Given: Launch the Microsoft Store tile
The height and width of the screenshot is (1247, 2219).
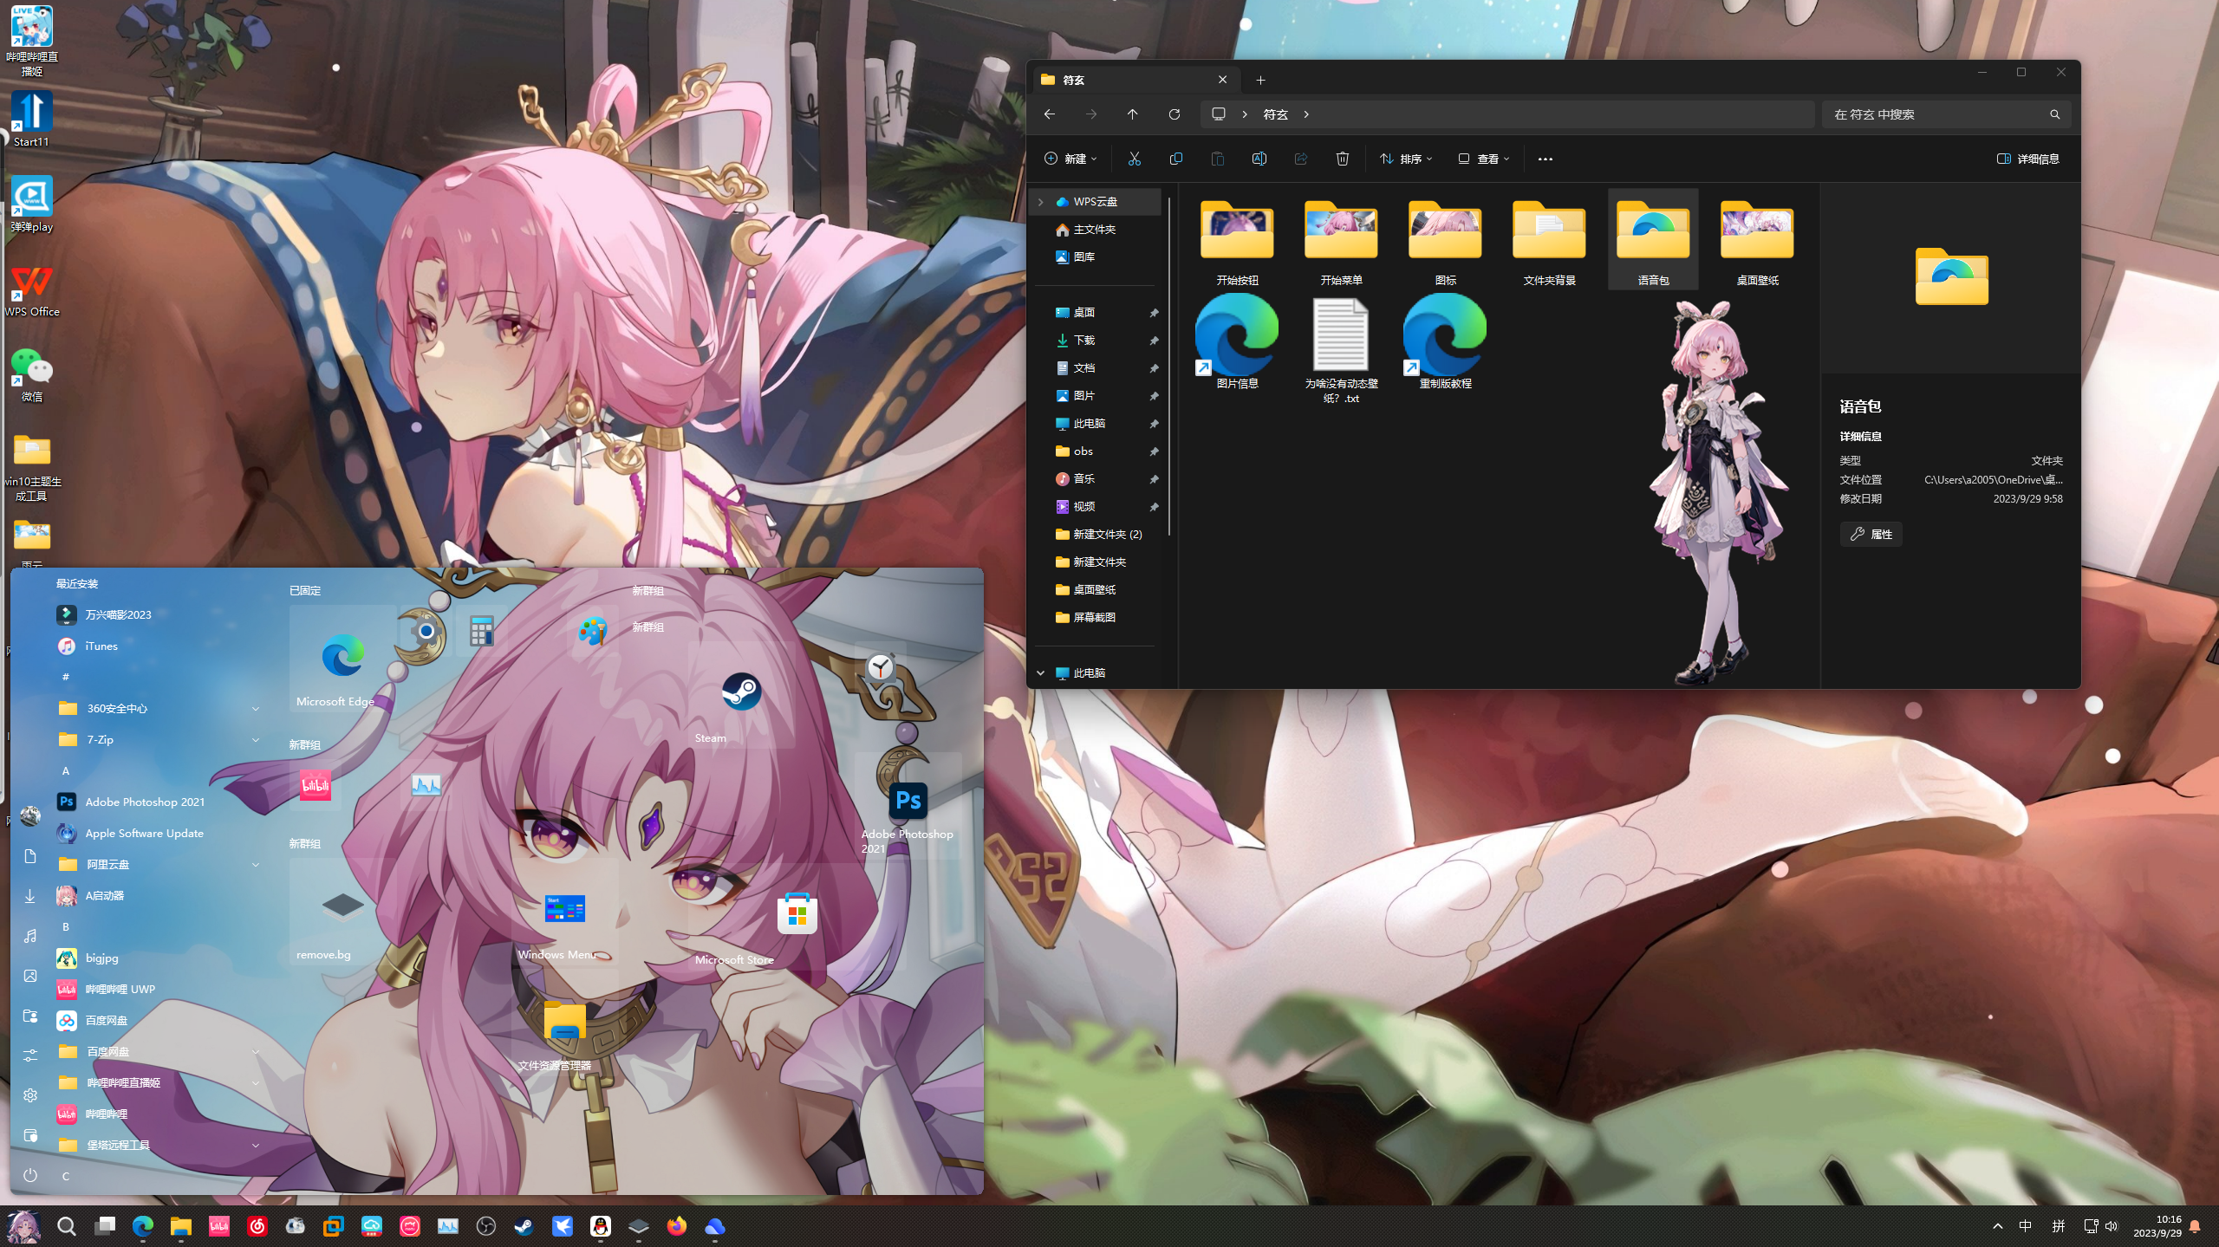Looking at the screenshot, I should (797, 915).
